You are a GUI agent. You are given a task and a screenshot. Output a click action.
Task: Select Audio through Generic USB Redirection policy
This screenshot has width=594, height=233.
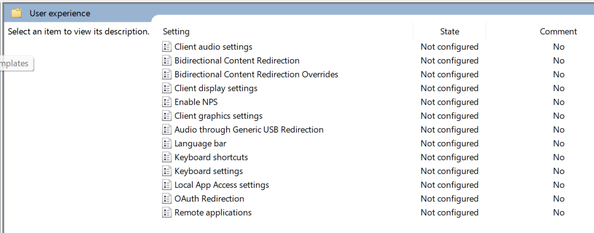(249, 130)
